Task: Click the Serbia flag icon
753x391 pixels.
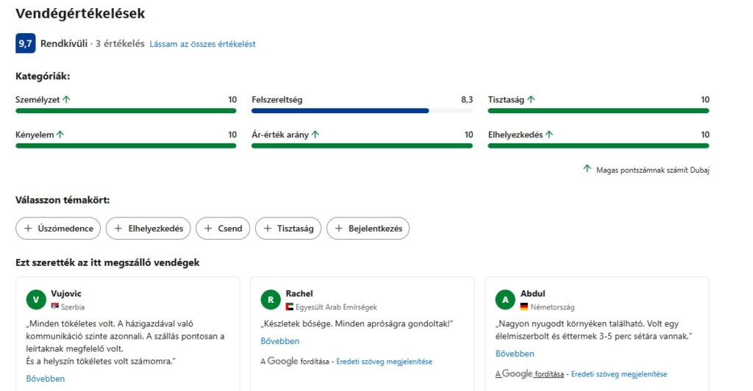Action: (54, 306)
